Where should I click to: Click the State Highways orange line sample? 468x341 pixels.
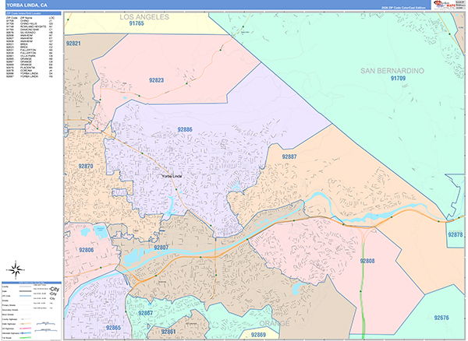(26, 324)
